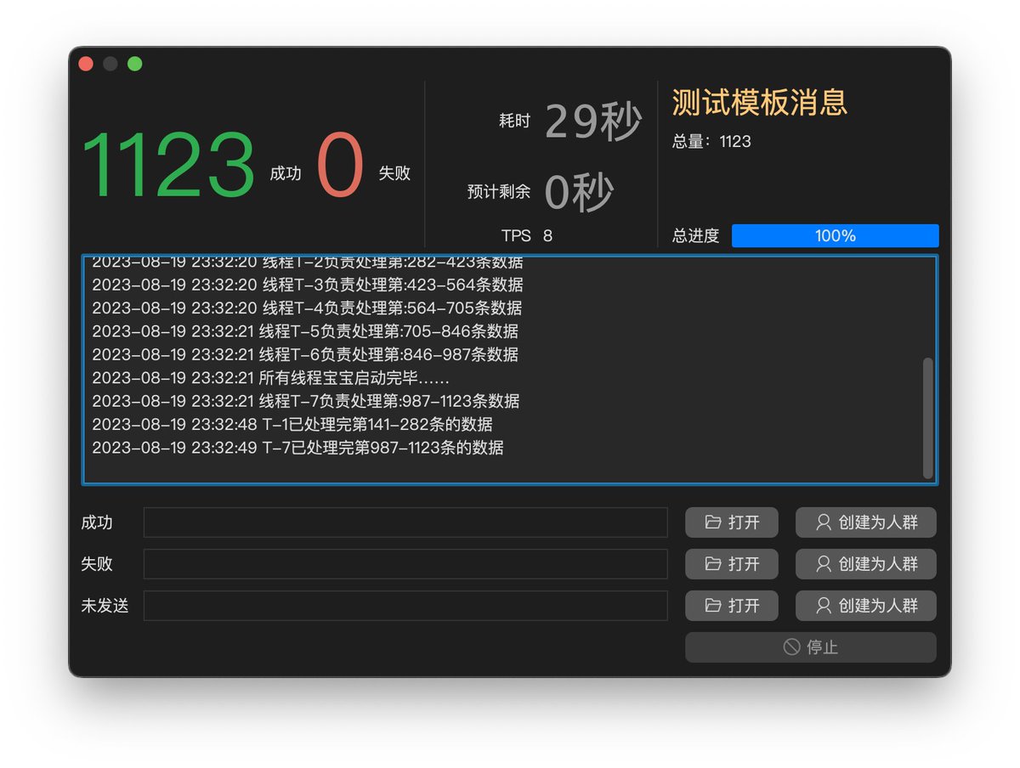Select log line 线程T-4负责处理第:564-705条数据

[307, 308]
